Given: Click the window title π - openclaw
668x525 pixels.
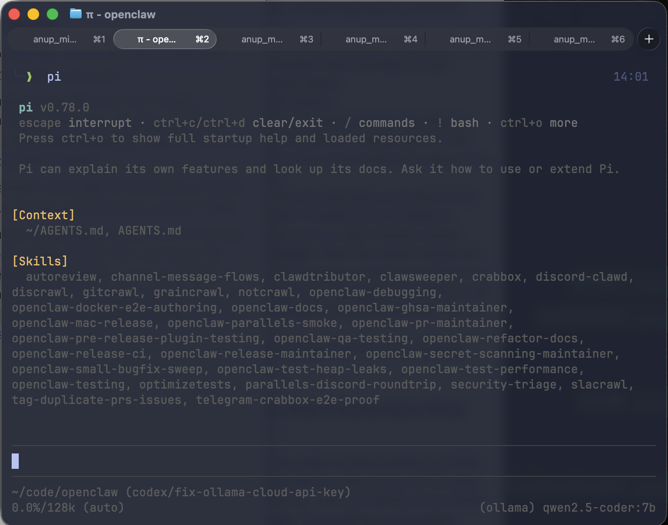Looking at the screenshot, I should pos(120,15).
